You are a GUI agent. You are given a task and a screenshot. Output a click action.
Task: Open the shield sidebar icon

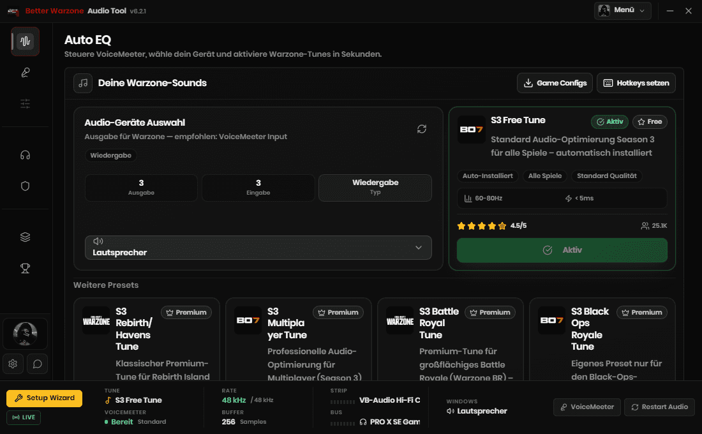[25, 186]
